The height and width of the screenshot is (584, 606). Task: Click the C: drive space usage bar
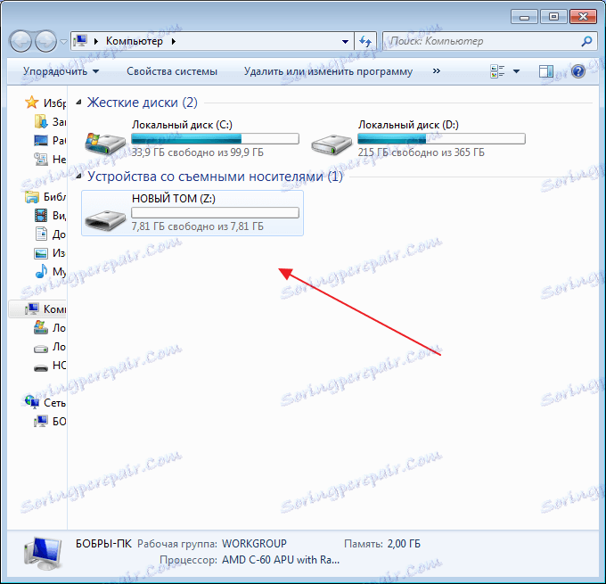(x=216, y=138)
